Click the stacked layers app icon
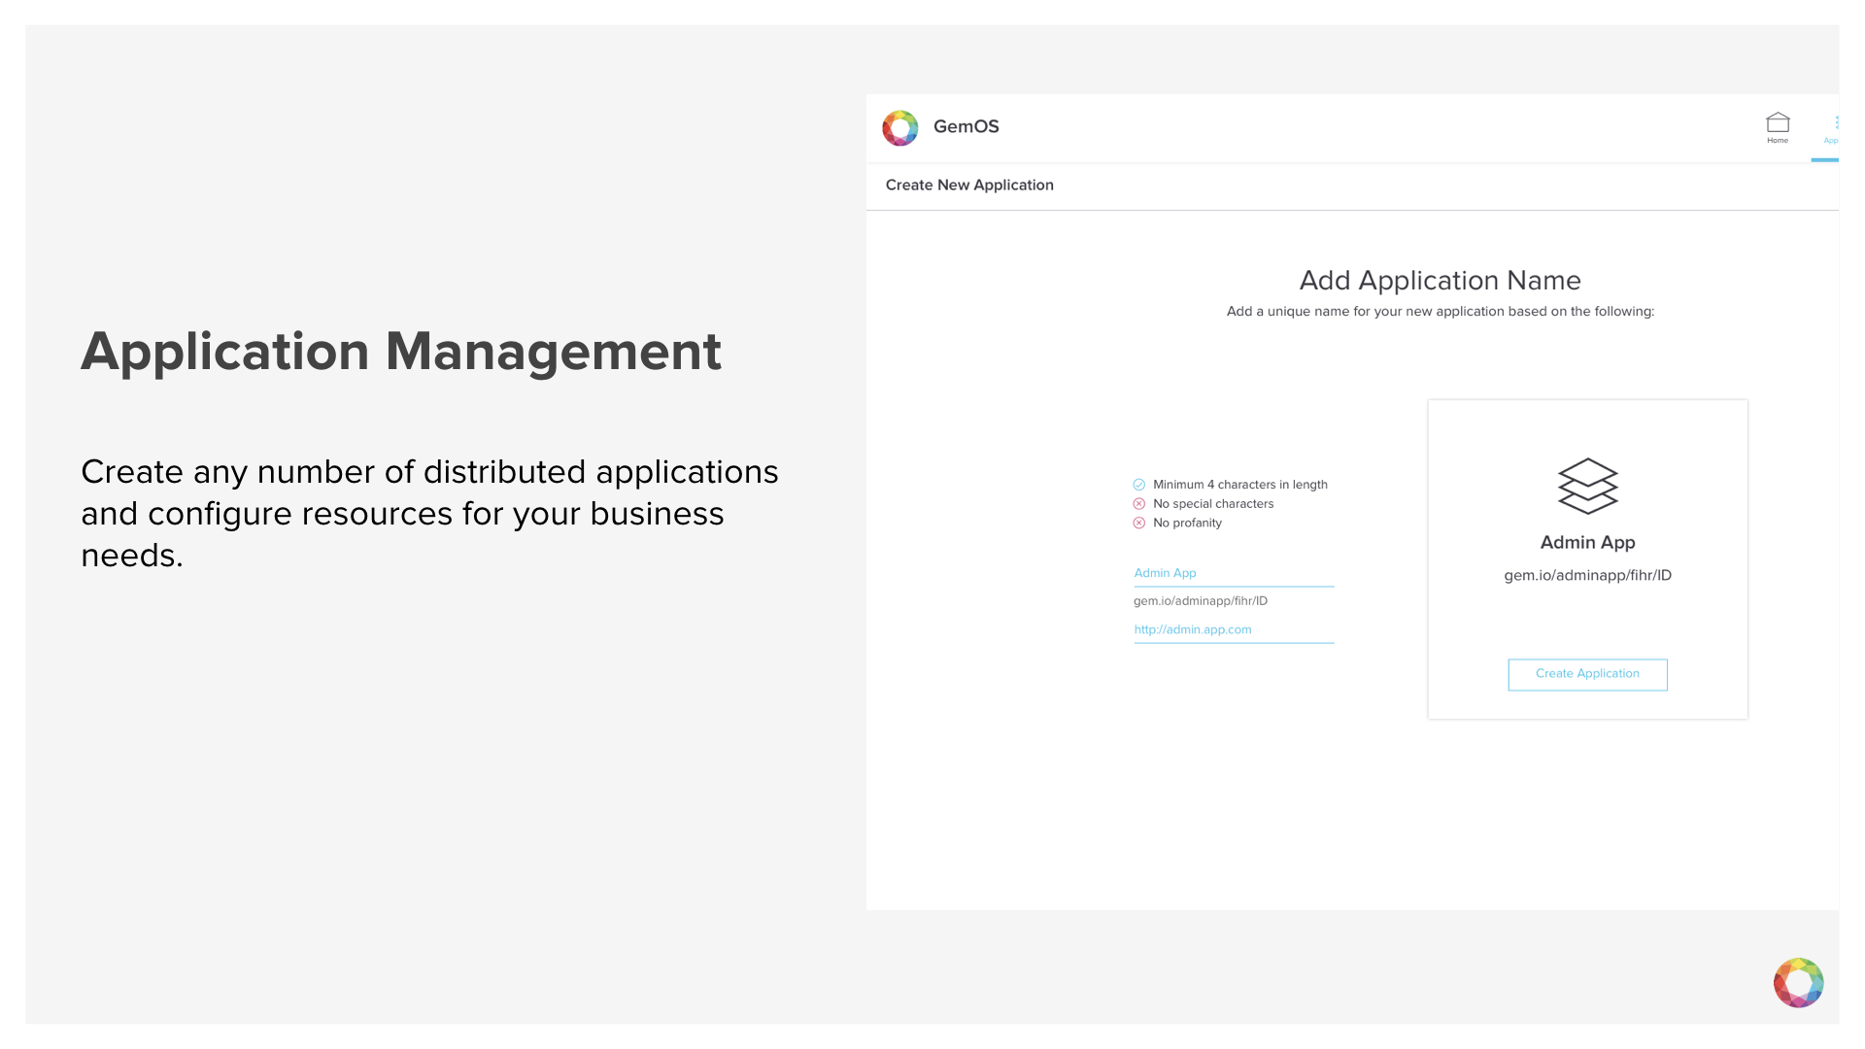Viewport: 1865px width, 1049px height. pos(1587,486)
